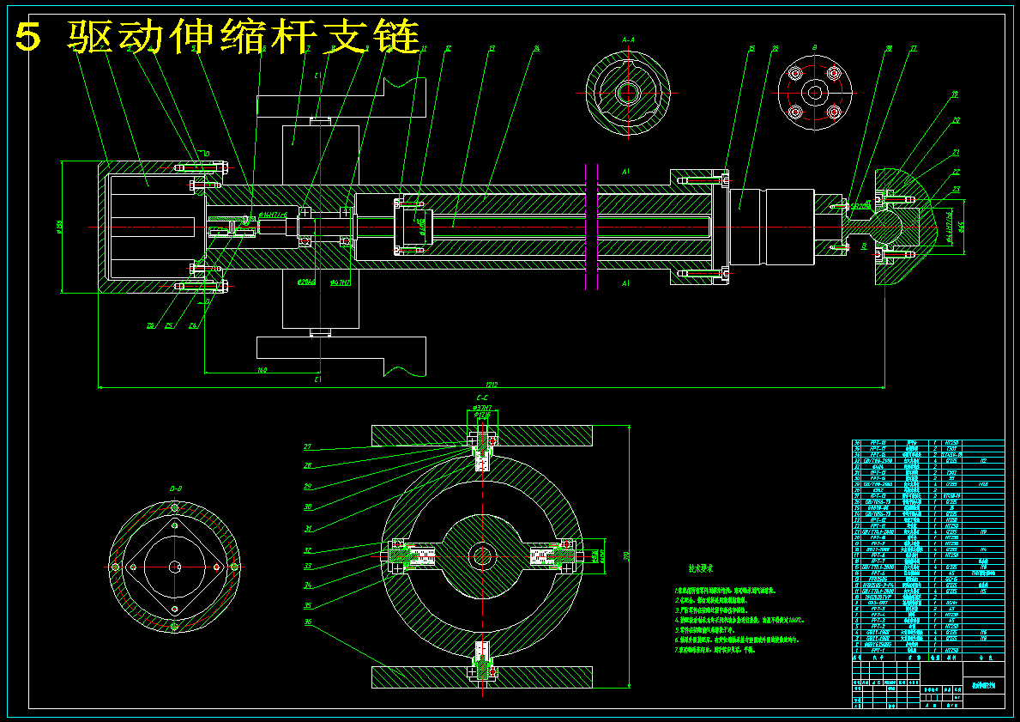Click the A-A hatched cross-section drawing
Screen dimensions: 1020x722
(x=628, y=93)
